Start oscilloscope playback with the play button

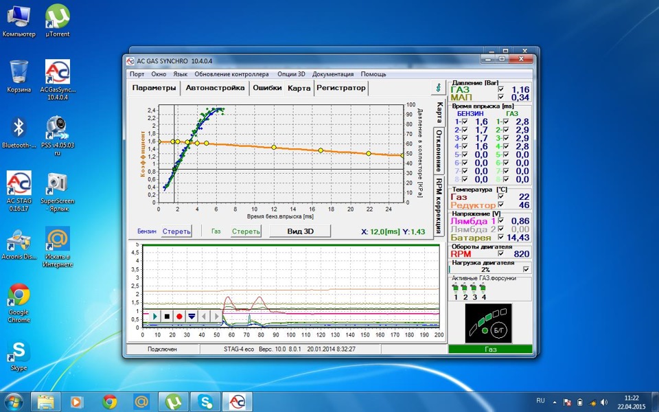[x=155, y=316]
